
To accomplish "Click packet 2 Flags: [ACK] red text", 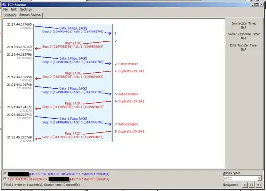I will pyautogui.click(x=73, y=43).
